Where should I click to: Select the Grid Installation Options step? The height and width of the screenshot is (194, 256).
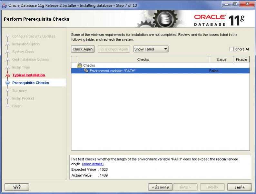(31, 59)
